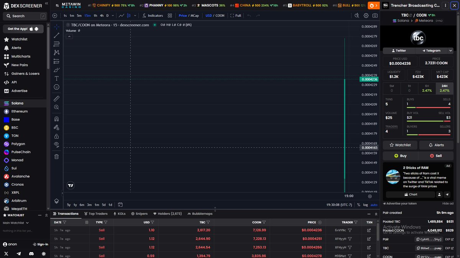Focus the Search input field
460x258 pixels.
coord(24,16)
